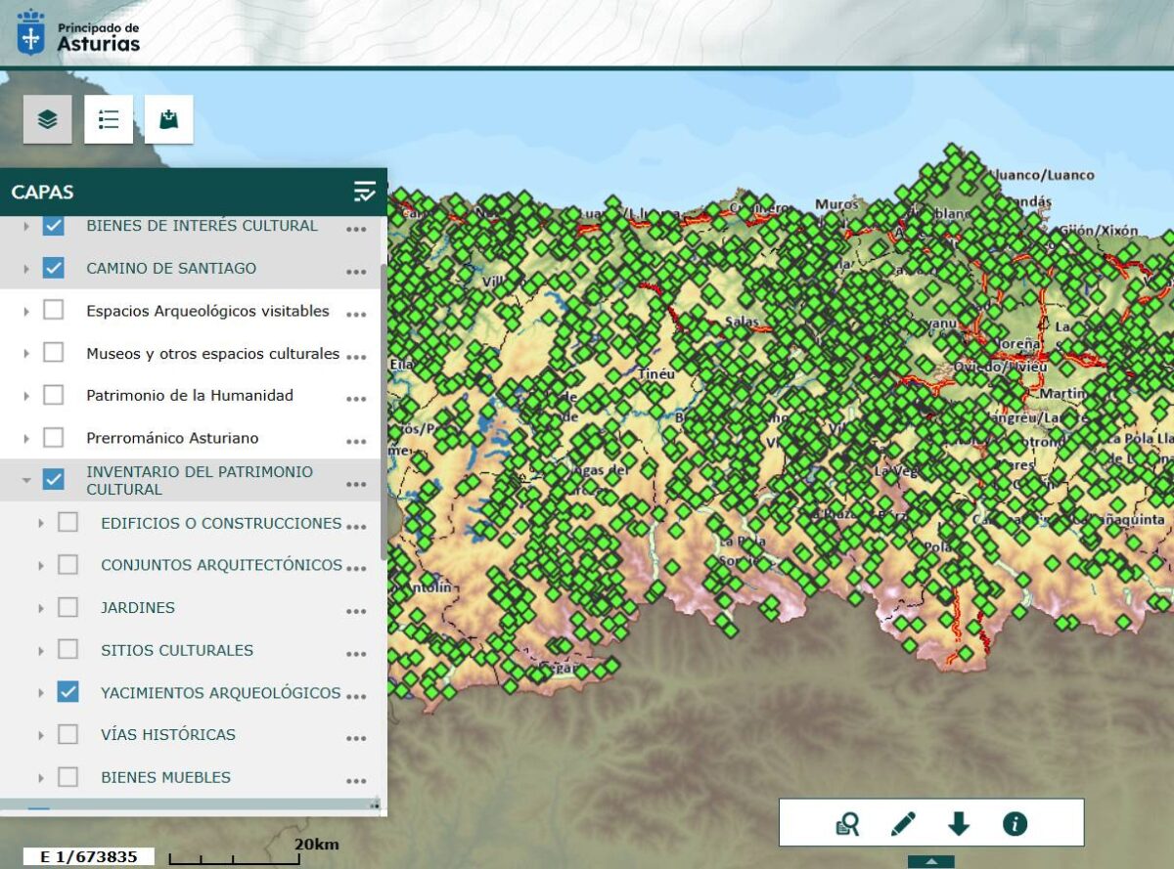Screen dimensions: 1174x869
Task: Click the layer list options icon in CAPAS header
Action: [x=364, y=192]
